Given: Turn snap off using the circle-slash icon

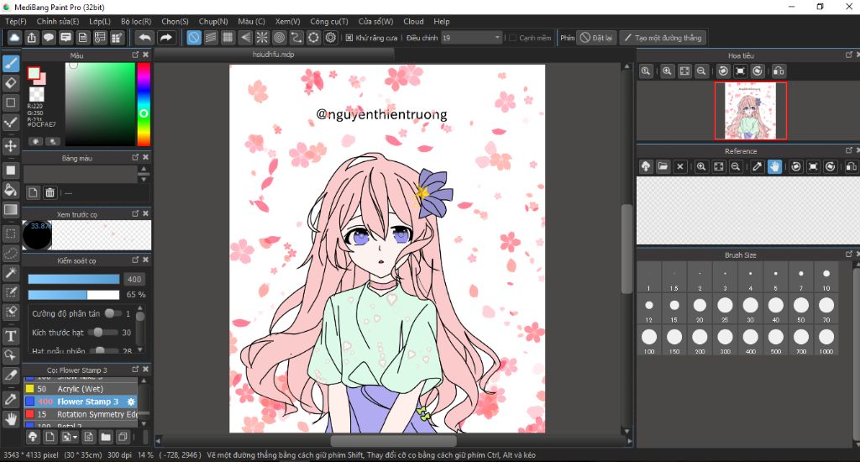Looking at the screenshot, I should [194, 37].
